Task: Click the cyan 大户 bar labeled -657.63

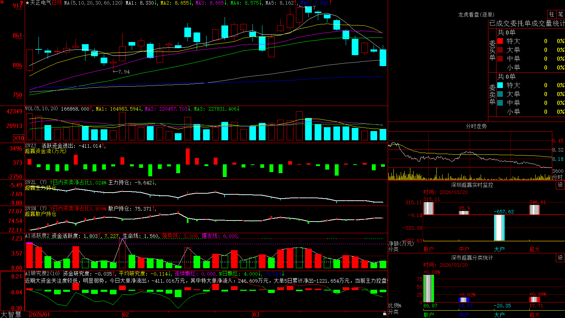Action: pyautogui.click(x=499, y=228)
